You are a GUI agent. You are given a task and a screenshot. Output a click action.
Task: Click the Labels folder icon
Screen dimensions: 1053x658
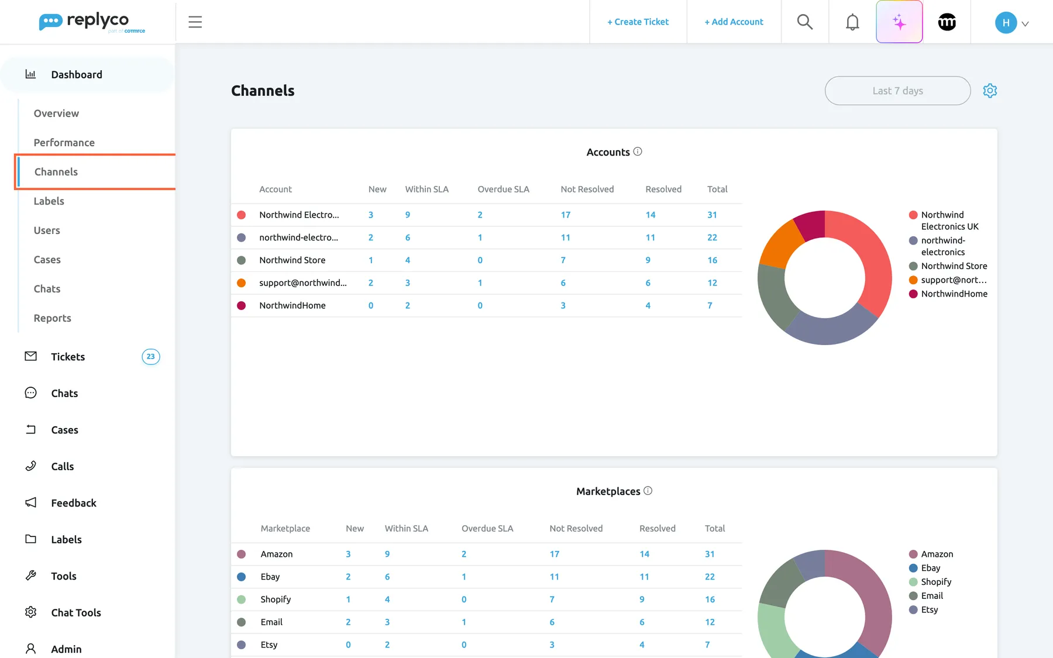(31, 539)
